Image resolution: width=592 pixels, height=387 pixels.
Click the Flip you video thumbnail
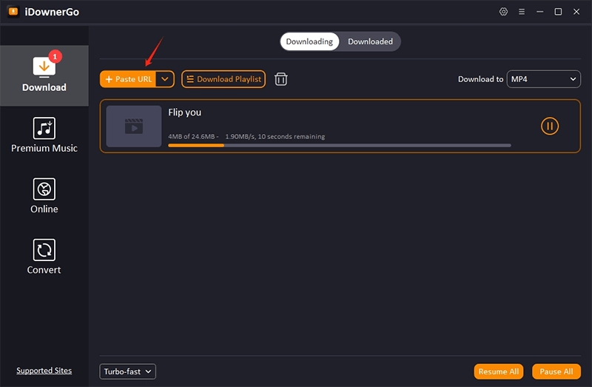(x=133, y=126)
